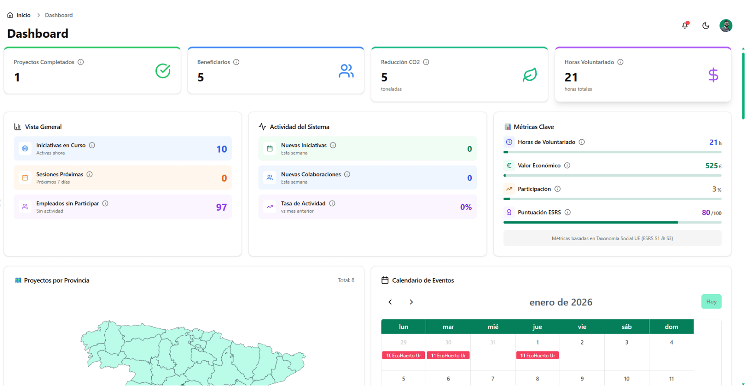Open the user profile avatar

pos(726,26)
